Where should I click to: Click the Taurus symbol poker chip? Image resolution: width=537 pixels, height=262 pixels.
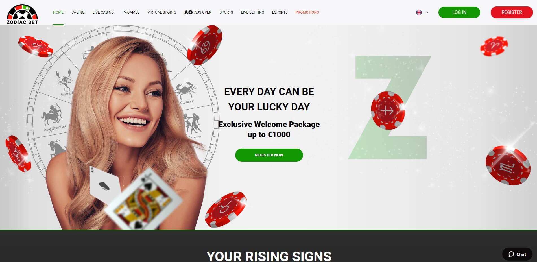coord(225,209)
